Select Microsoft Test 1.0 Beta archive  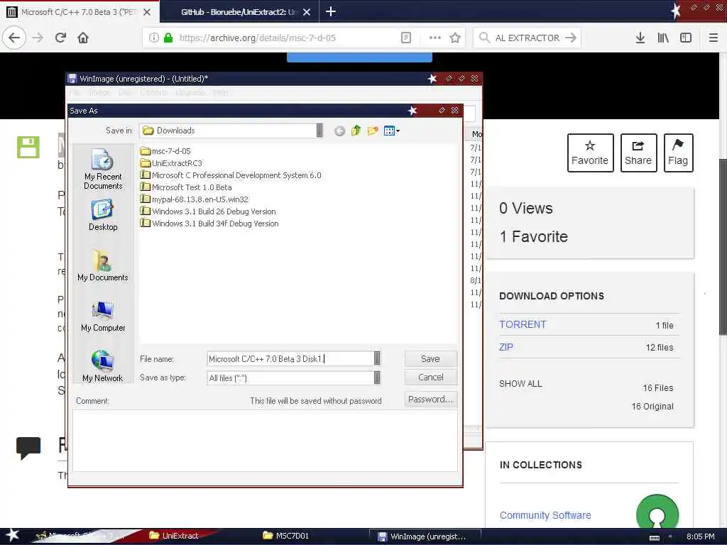coord(186,187)
